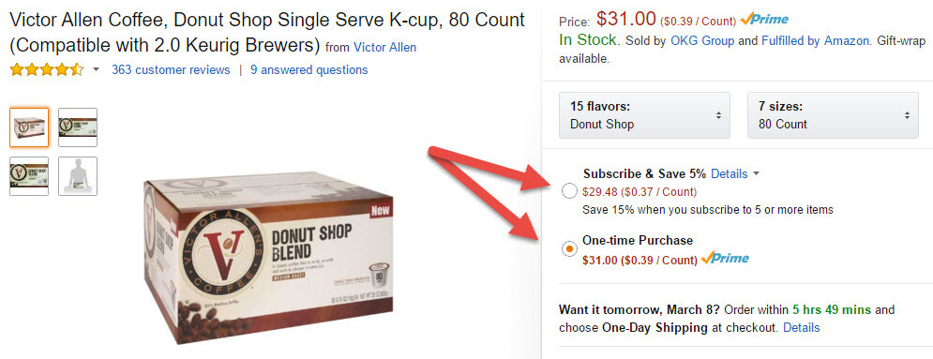Open the Fulfilled by Amazon link
Screen dimensions: 933x359
(x=817, y=41)
